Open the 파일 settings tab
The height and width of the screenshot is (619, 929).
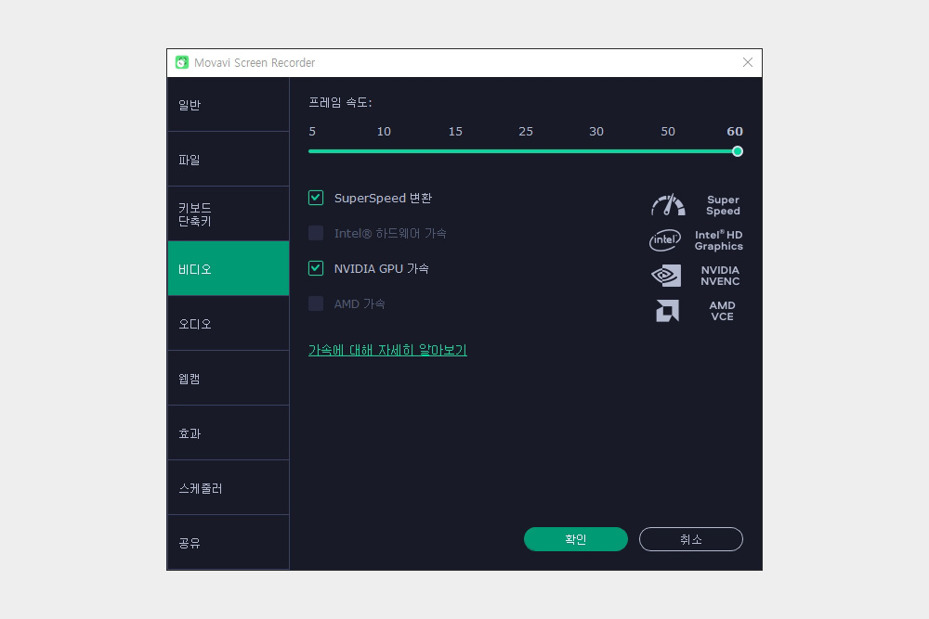tap(229, 160)
